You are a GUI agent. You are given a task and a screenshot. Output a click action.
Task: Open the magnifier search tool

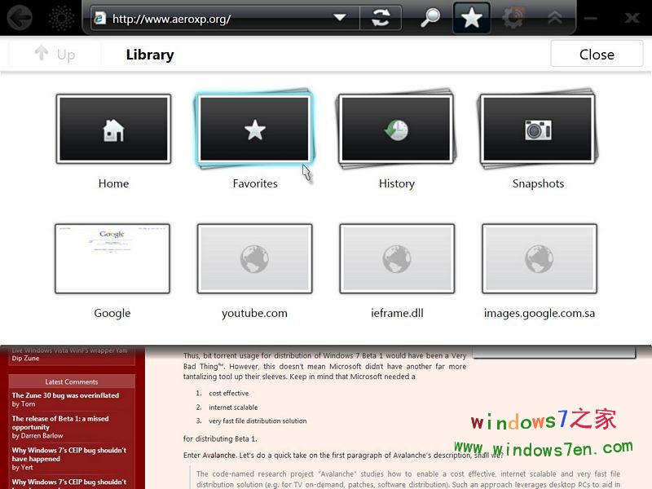[430, 17]
